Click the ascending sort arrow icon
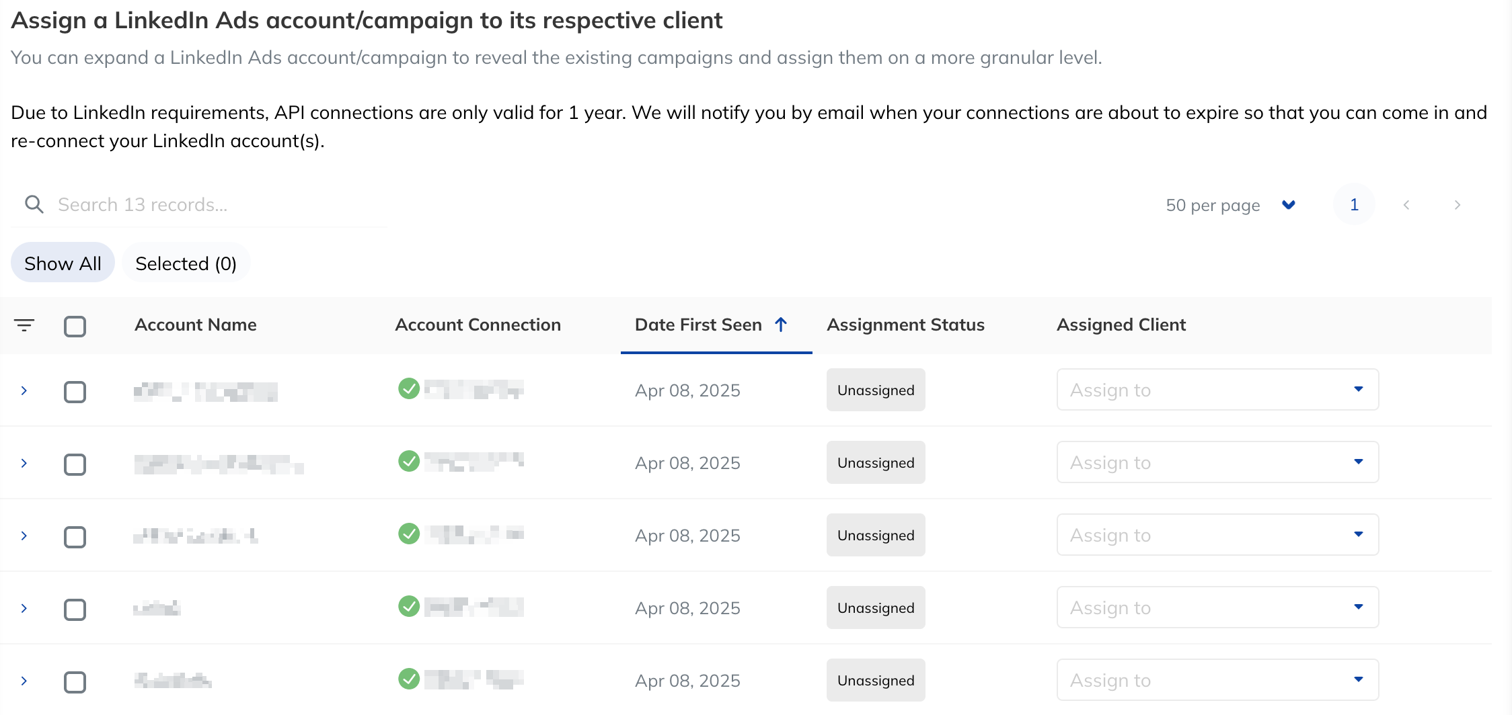Screen dimensions: 1512x715 [781, 325]
